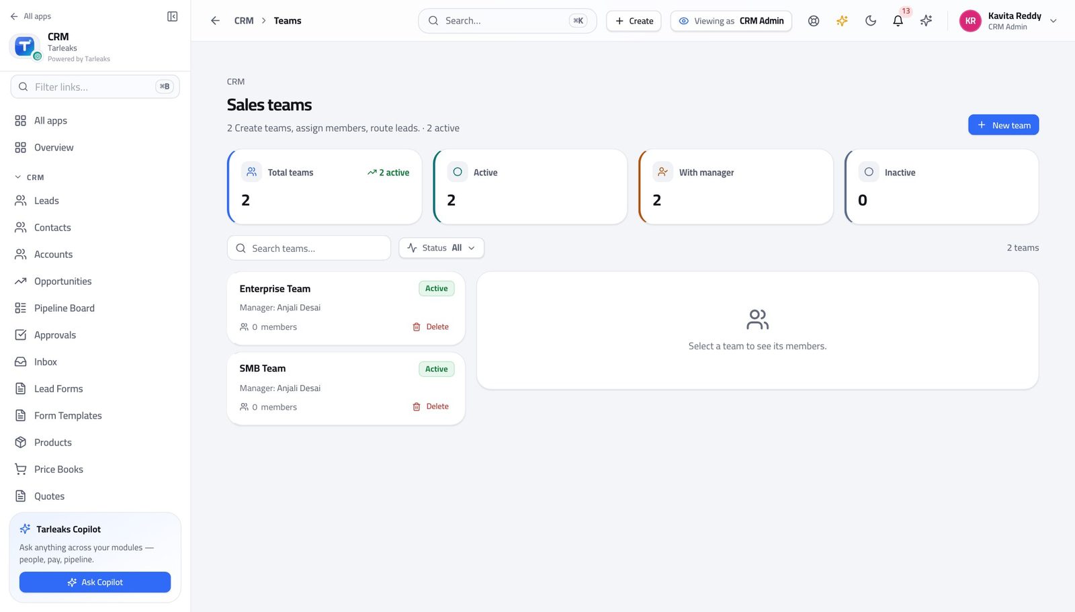Collapse the sidebar panel icon
Image resolution: width=1075 pixels, height=612 pixels.
point(172,16)
